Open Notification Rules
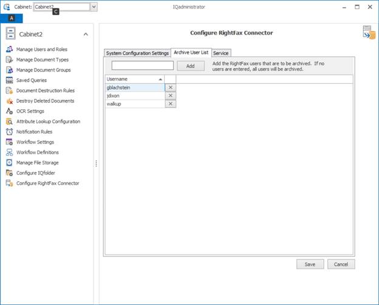 [x=35, y=132]
